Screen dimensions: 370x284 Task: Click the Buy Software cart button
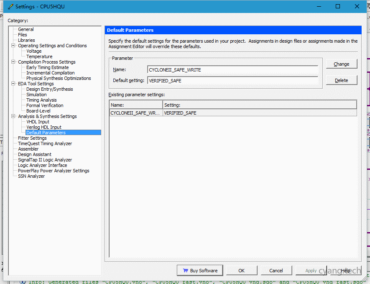pos(200,271)
